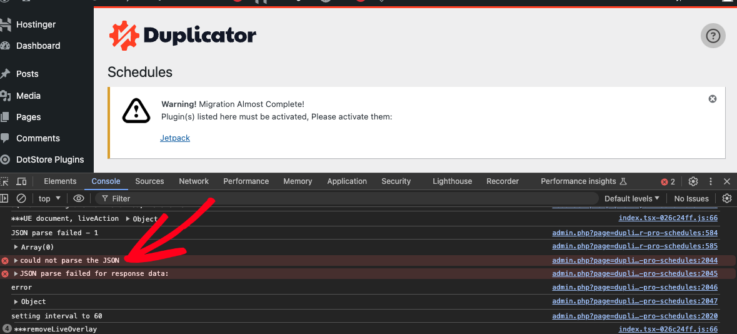Toggle the live expression eye icon
Viewport: 737px width, 334px height.
79,198
